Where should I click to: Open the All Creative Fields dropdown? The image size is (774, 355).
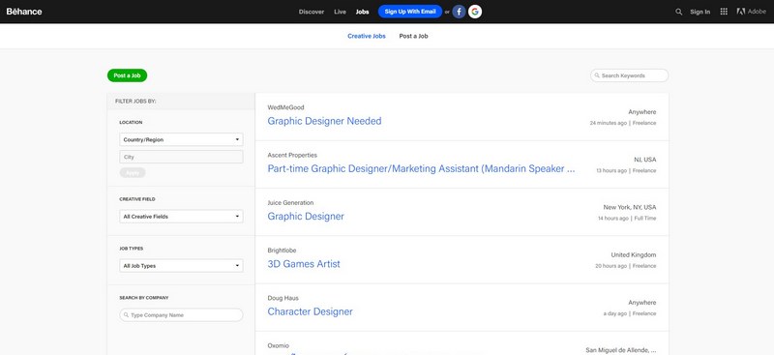click(x=181, y=217)
